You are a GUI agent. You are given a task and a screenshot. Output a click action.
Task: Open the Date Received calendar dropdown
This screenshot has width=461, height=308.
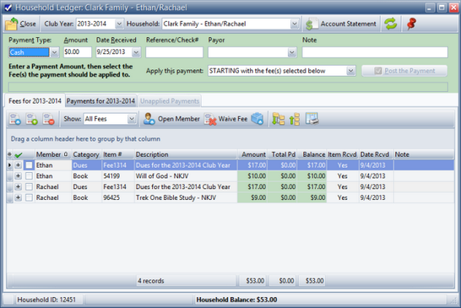pos(136,52)
